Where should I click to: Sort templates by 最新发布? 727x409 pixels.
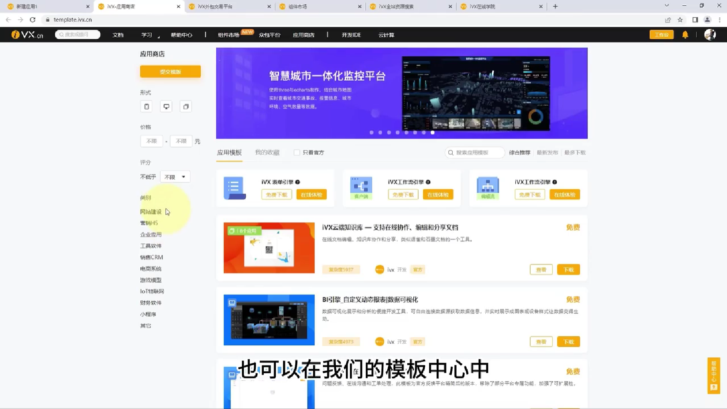coord(547,153)
